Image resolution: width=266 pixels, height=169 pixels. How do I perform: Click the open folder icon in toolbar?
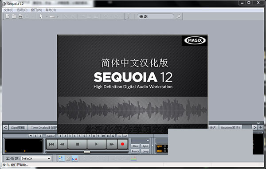click(x=14, y=16)
